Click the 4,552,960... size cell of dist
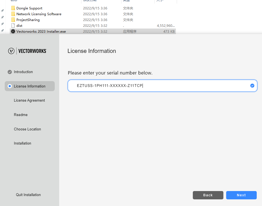Screen dimensions: 262x206 (166, 26)
